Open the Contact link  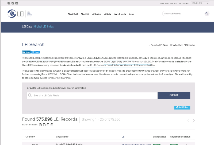click(174, 3)
